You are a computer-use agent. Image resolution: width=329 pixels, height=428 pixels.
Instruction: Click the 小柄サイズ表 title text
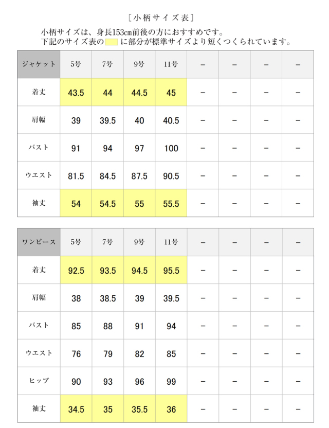click(x=164, y=18)
